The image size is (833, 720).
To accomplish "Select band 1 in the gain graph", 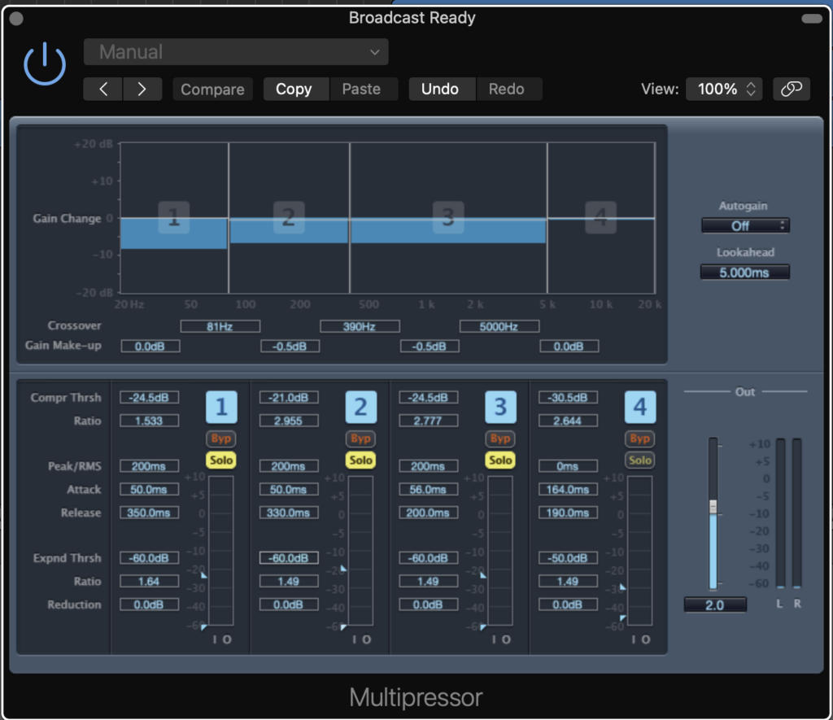I will (x=174, y=217).
